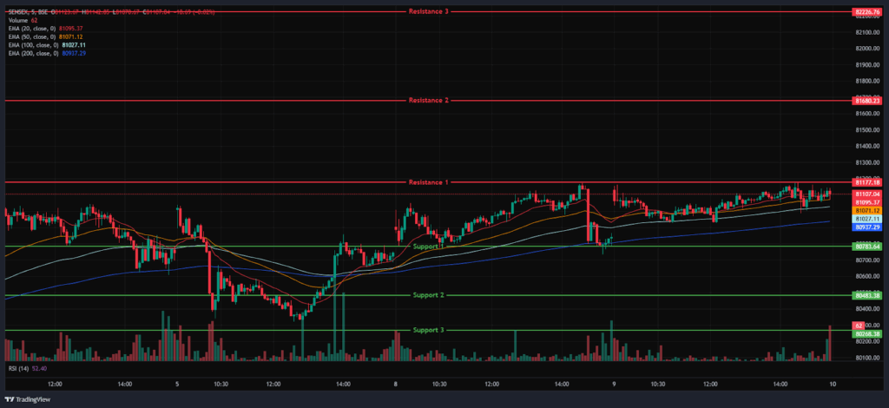Image resolution: width=889 pixels, height=408 pixels.
Task: Select the Resistance 2 line label
Action: pos(428,101)
